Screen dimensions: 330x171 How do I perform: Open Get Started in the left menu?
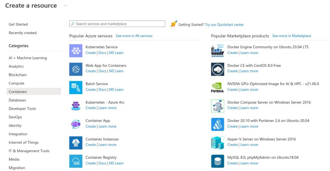coord(18,24)
